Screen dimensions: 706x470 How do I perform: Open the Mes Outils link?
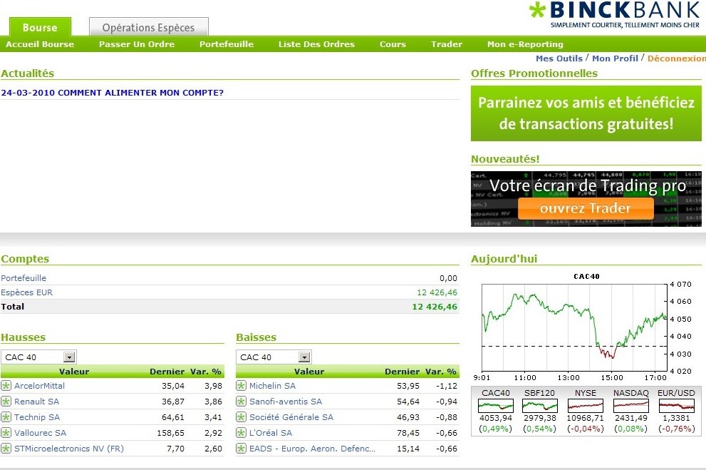click(559, 58)
